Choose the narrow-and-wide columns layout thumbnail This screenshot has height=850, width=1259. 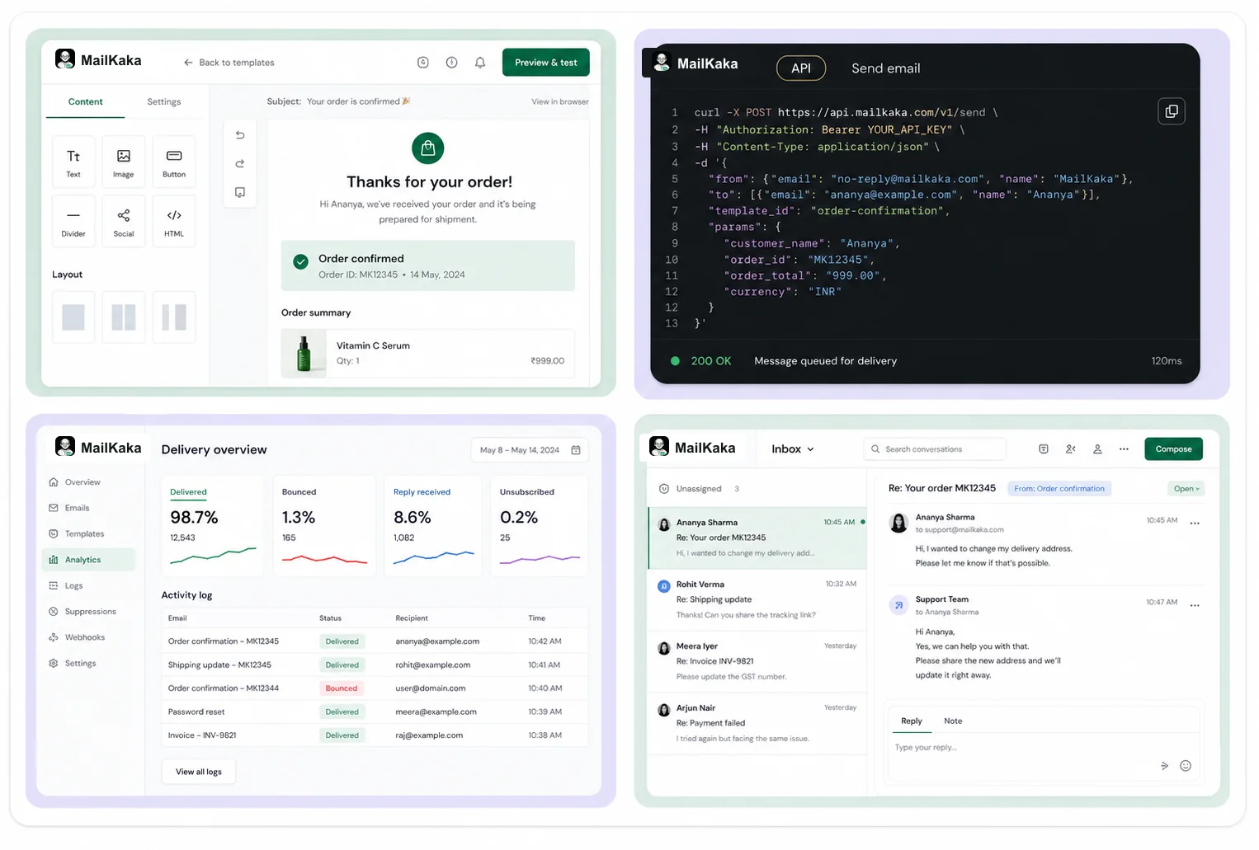pyautogui.click(x=174, y=317)
